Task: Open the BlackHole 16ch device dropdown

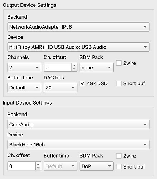Action: click(78, 145)
